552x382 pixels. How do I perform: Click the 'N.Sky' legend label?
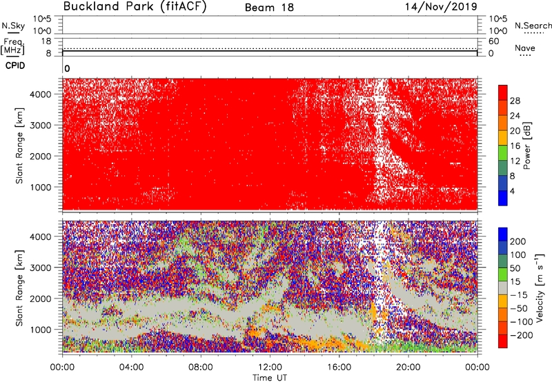pyautogui.click(x=13, y=26)
